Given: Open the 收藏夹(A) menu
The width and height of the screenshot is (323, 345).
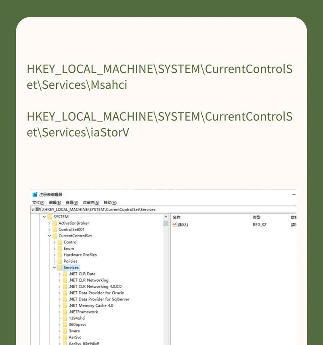Looking at the screenshot, I should pyautogui.click(x=91, y=203).
